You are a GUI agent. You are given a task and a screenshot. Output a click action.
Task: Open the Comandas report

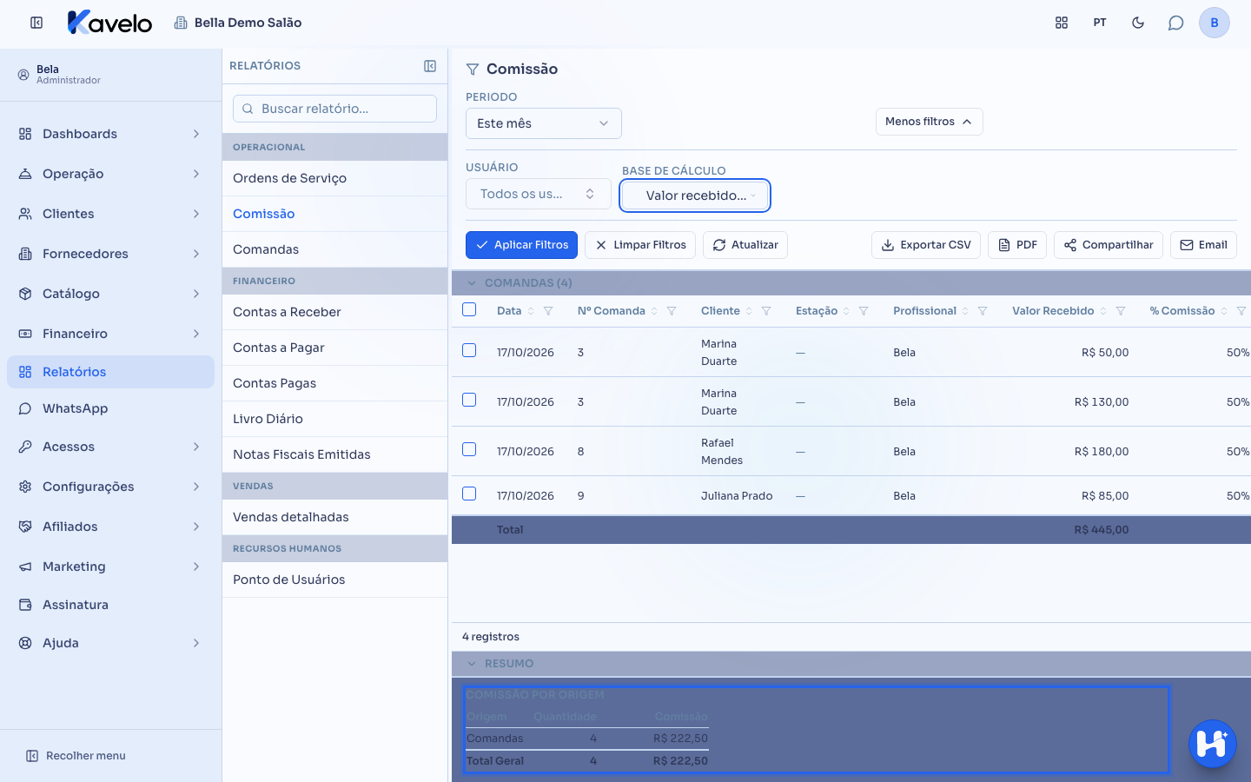335,249
